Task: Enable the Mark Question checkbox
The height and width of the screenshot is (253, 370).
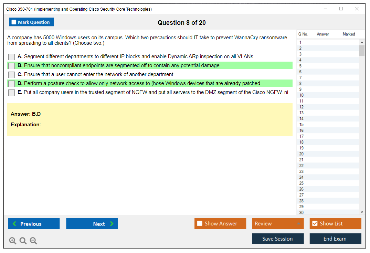Action: pos(14,22)
